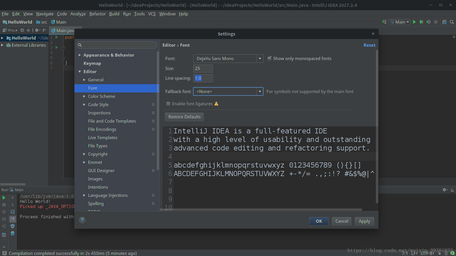Click the Settings help question mark icon

(82, 220)
